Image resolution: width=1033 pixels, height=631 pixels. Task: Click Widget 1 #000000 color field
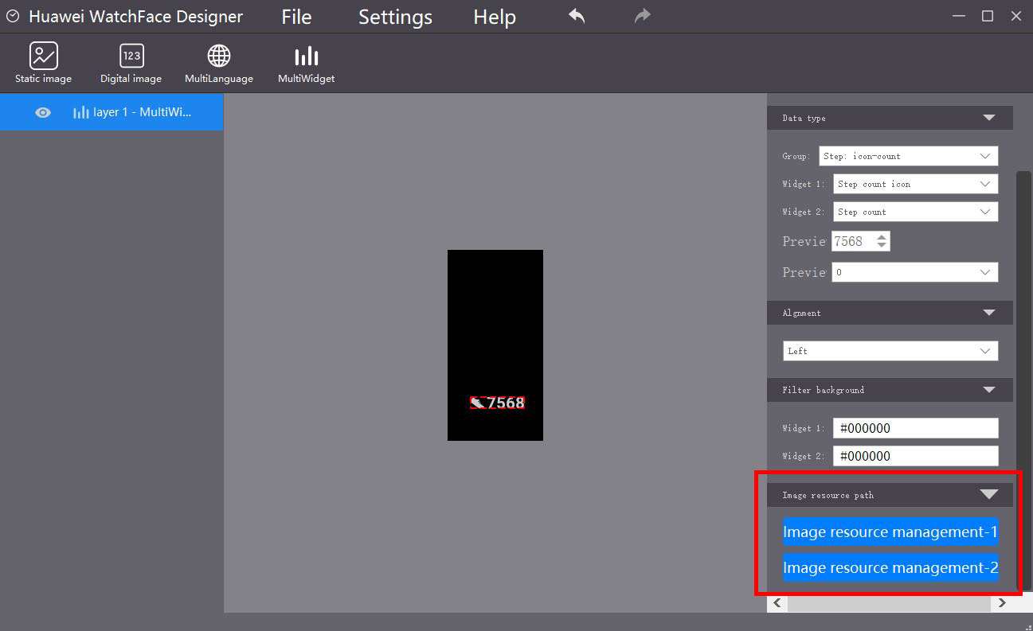[916, 428]
